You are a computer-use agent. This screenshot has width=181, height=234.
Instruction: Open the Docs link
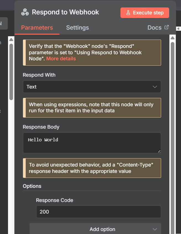click(x=154, y=28)
